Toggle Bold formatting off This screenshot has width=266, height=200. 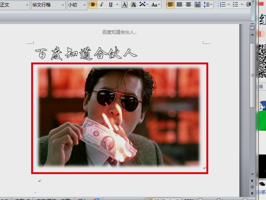(93, 4)
